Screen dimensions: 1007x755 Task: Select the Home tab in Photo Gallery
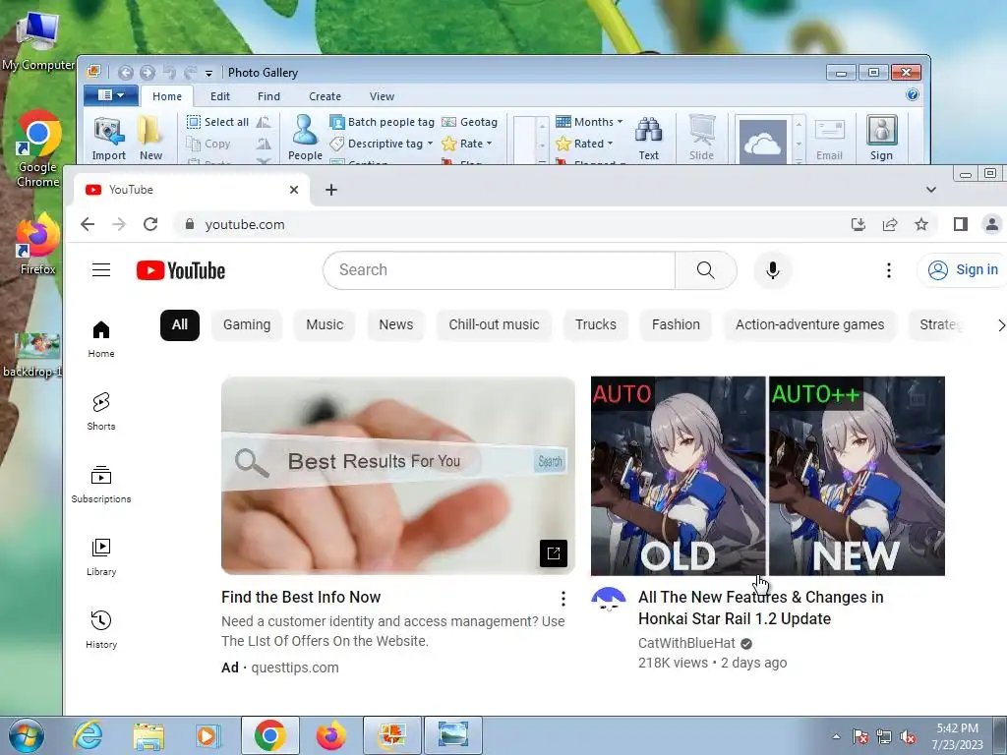point(167,96)
